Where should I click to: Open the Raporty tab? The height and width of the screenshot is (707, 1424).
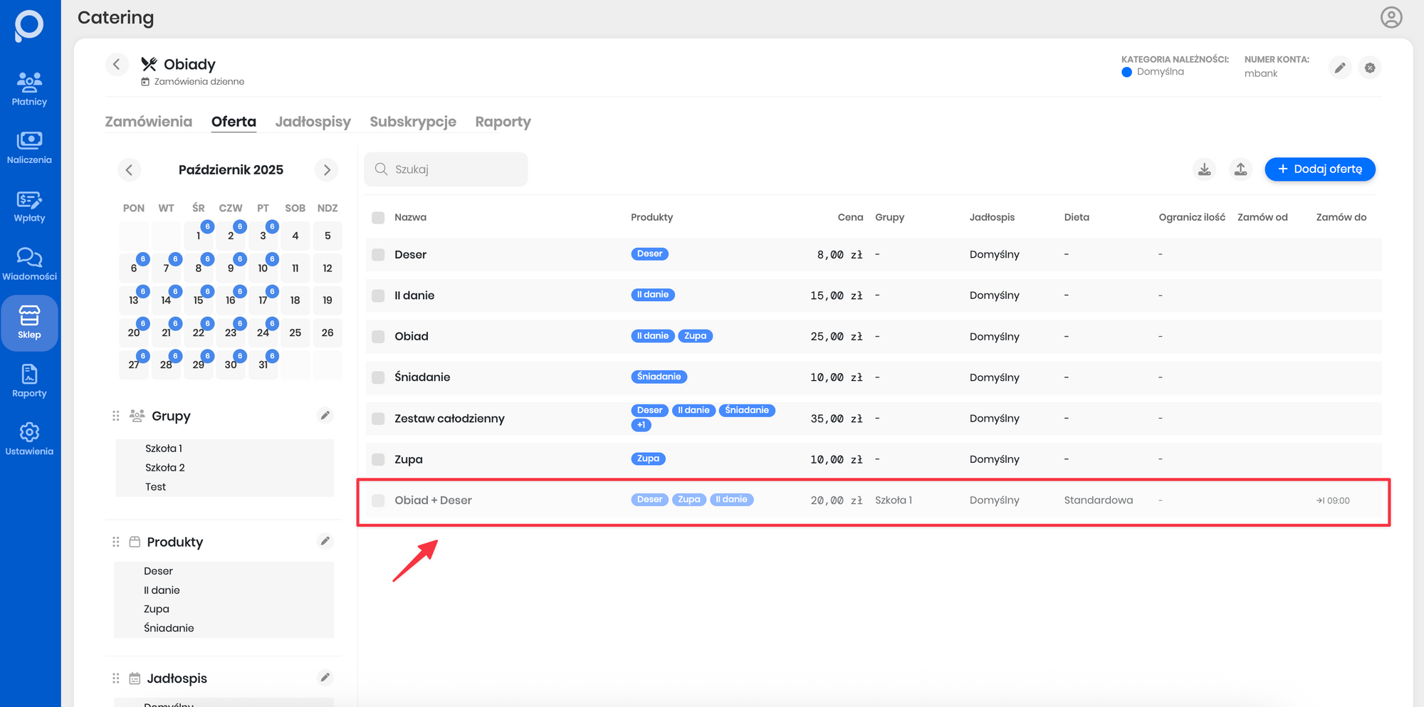click(x=503, y=122)
